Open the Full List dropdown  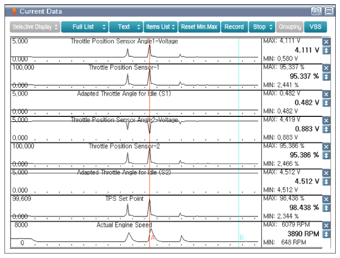click(x=85, y=27)
